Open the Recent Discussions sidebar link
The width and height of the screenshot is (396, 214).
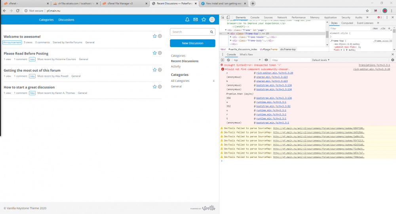point(185,61)
